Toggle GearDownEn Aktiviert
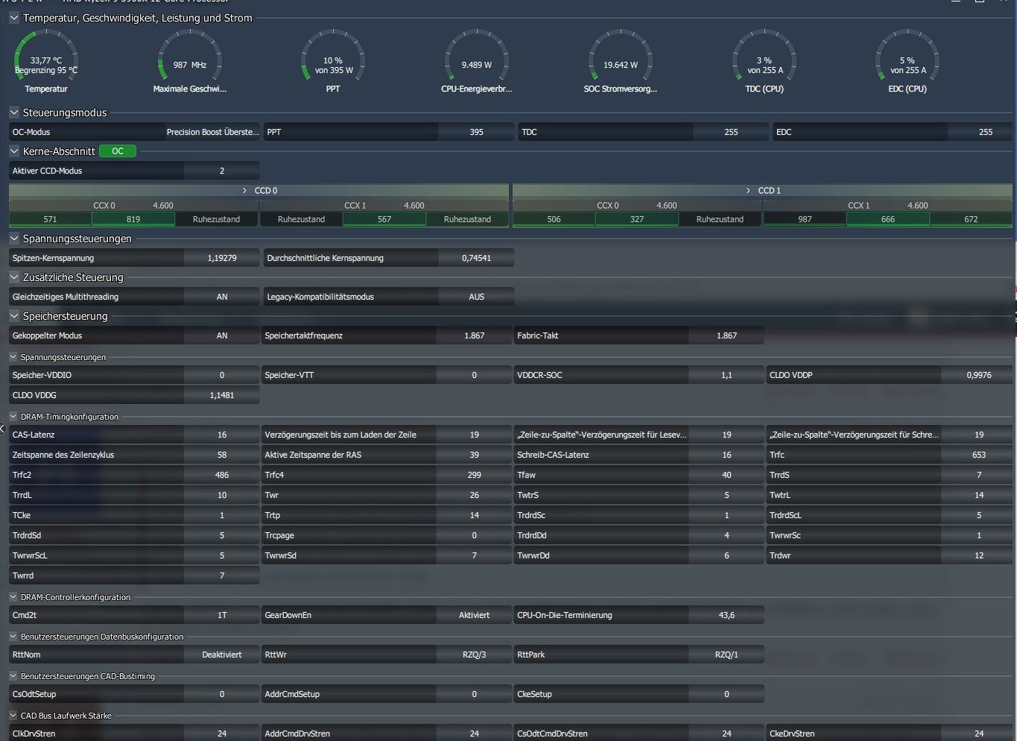 pos(475,615)
